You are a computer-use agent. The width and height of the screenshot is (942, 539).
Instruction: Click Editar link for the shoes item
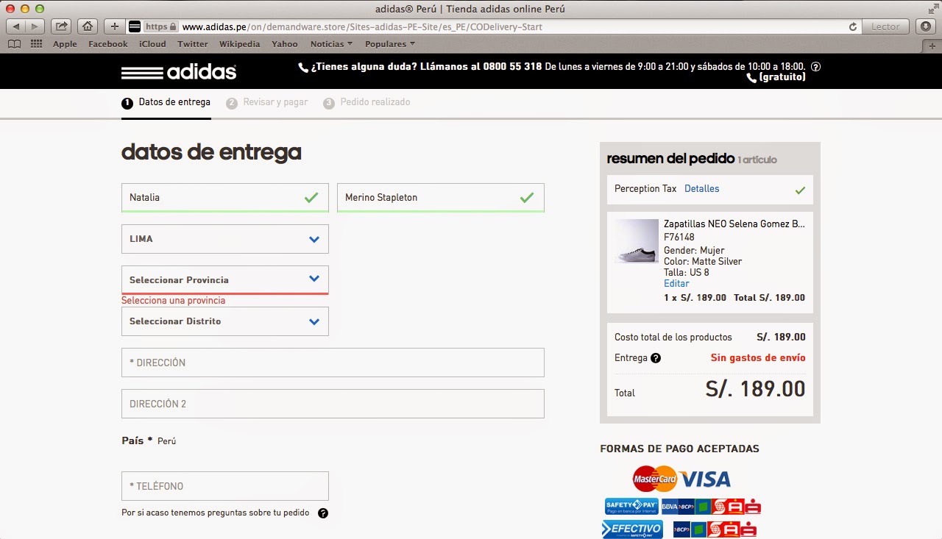pos(676,284)
